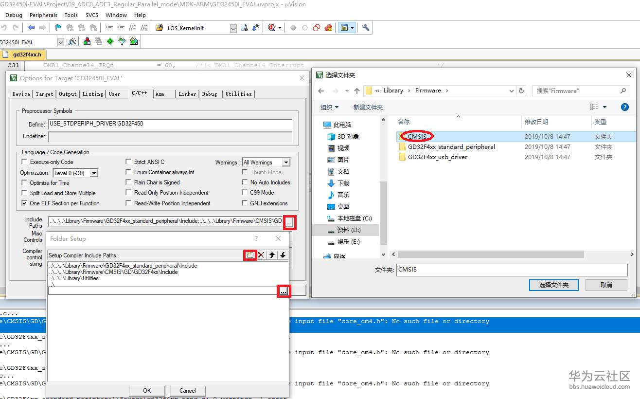Open the Configuration wrench icon in µVision

click(366, 28)
